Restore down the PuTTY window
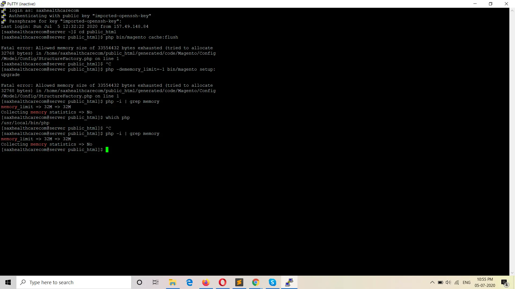The image size is (515, 289). click(491, 4)
